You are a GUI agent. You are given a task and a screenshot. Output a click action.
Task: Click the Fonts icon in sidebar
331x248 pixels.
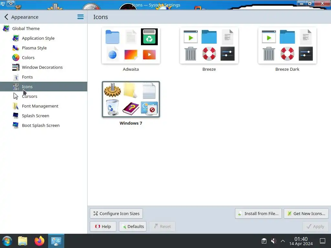click(16, 77)
